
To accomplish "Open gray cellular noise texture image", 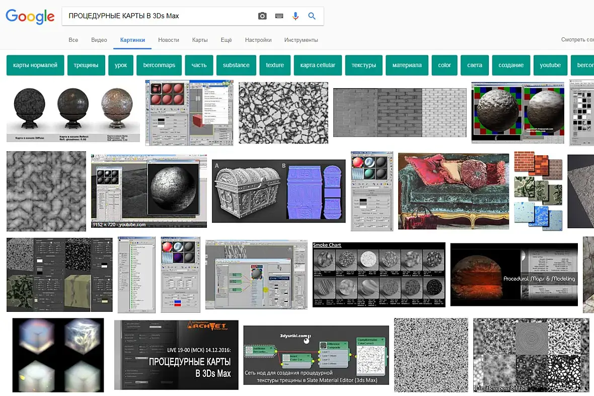I will [46, 191].
